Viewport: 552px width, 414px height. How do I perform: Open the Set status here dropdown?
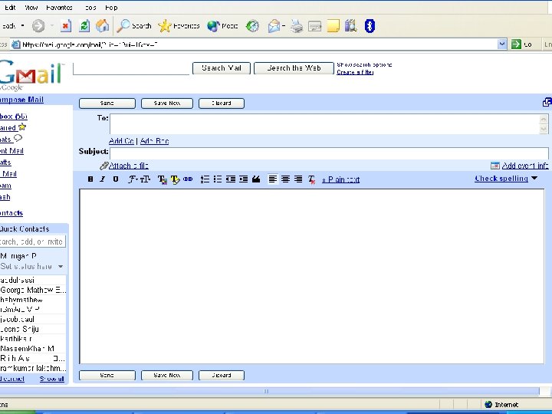[61, 267]
